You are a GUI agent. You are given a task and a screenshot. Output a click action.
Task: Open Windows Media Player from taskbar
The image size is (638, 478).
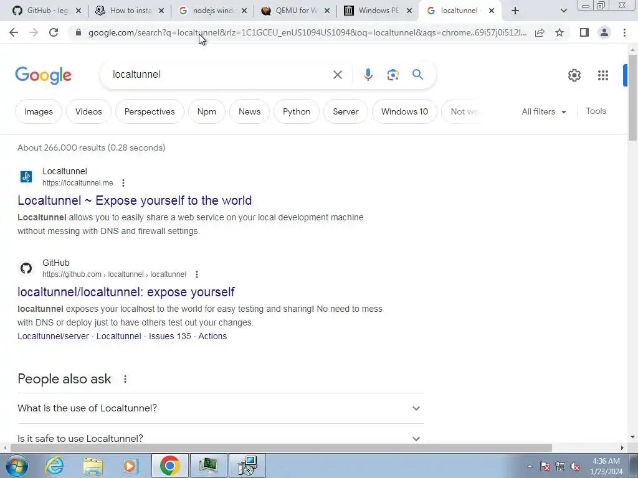pyautogui.click(x=130, y=466)
